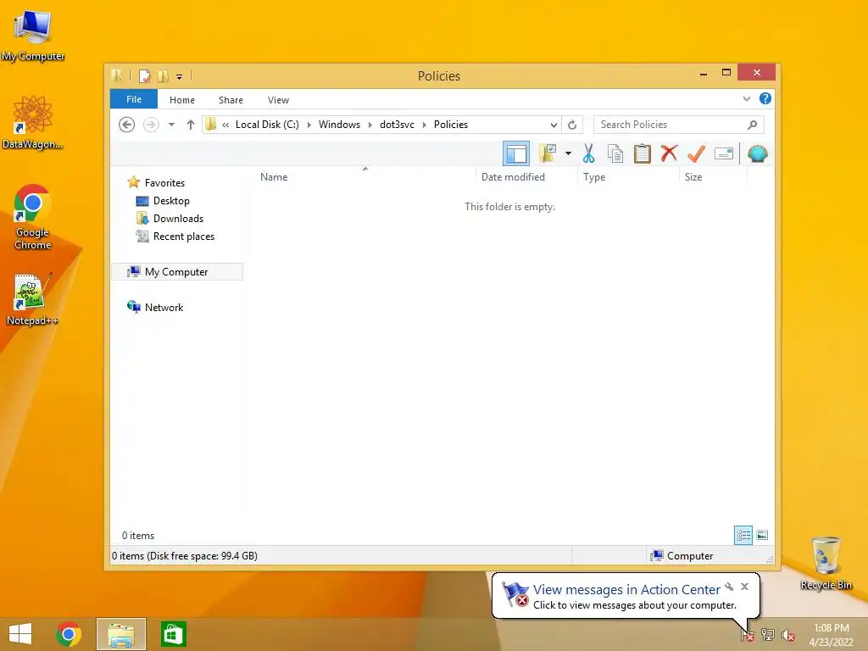This screenshot has width=868, height=651.
Task: Open the Share ribbon tab
Action: pos(231,100)
